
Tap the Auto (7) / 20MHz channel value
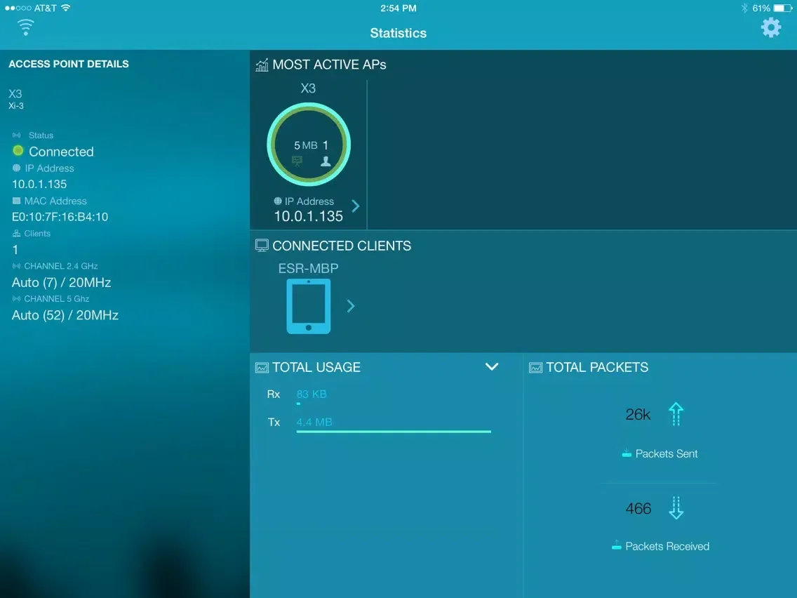coord(62,282)
